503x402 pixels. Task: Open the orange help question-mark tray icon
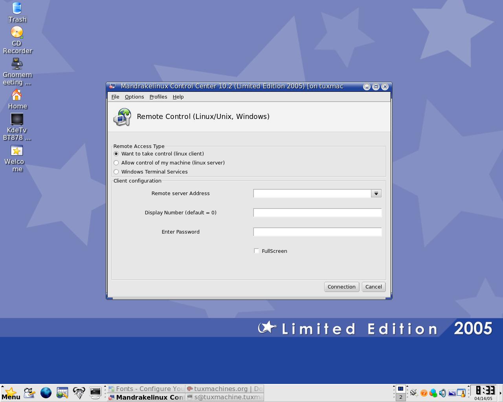point(424,393)
